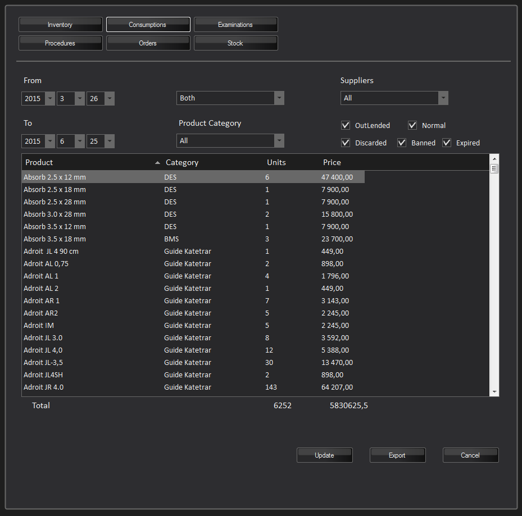Export the consumption list
The height and width of the screenshot is (516, 522).
tap(397, 455)
